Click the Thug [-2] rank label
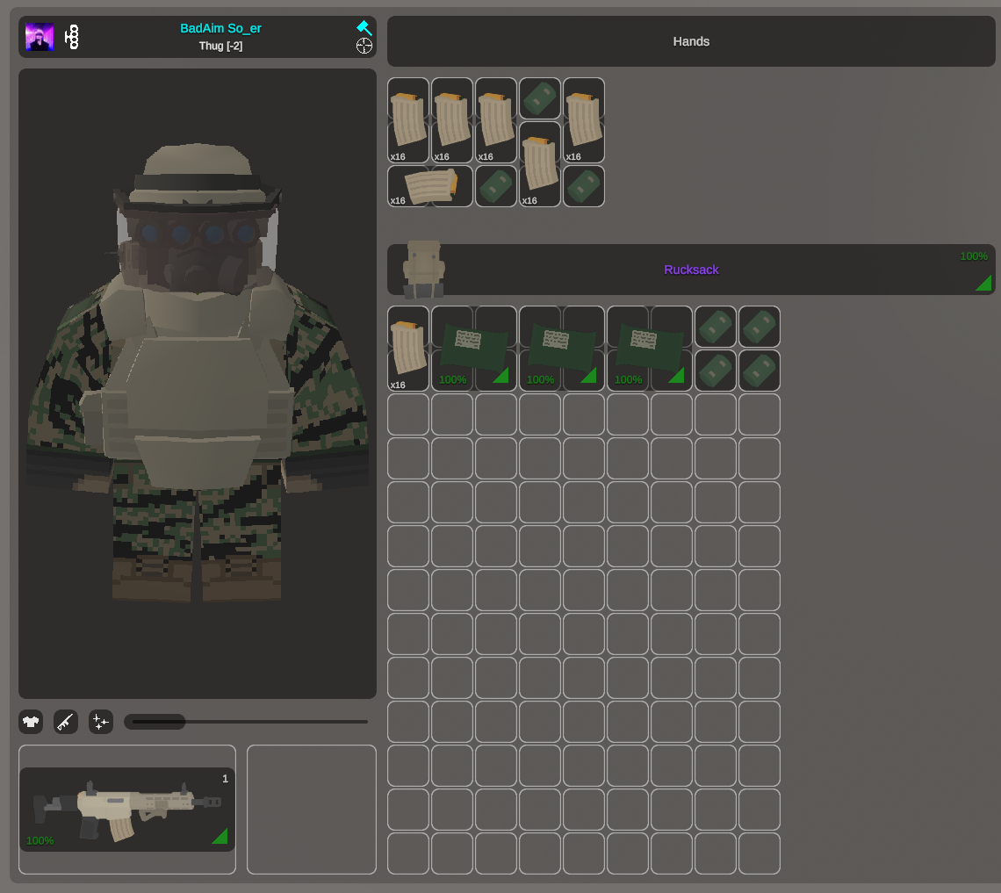1001x893 pixels. click(220, 46)
